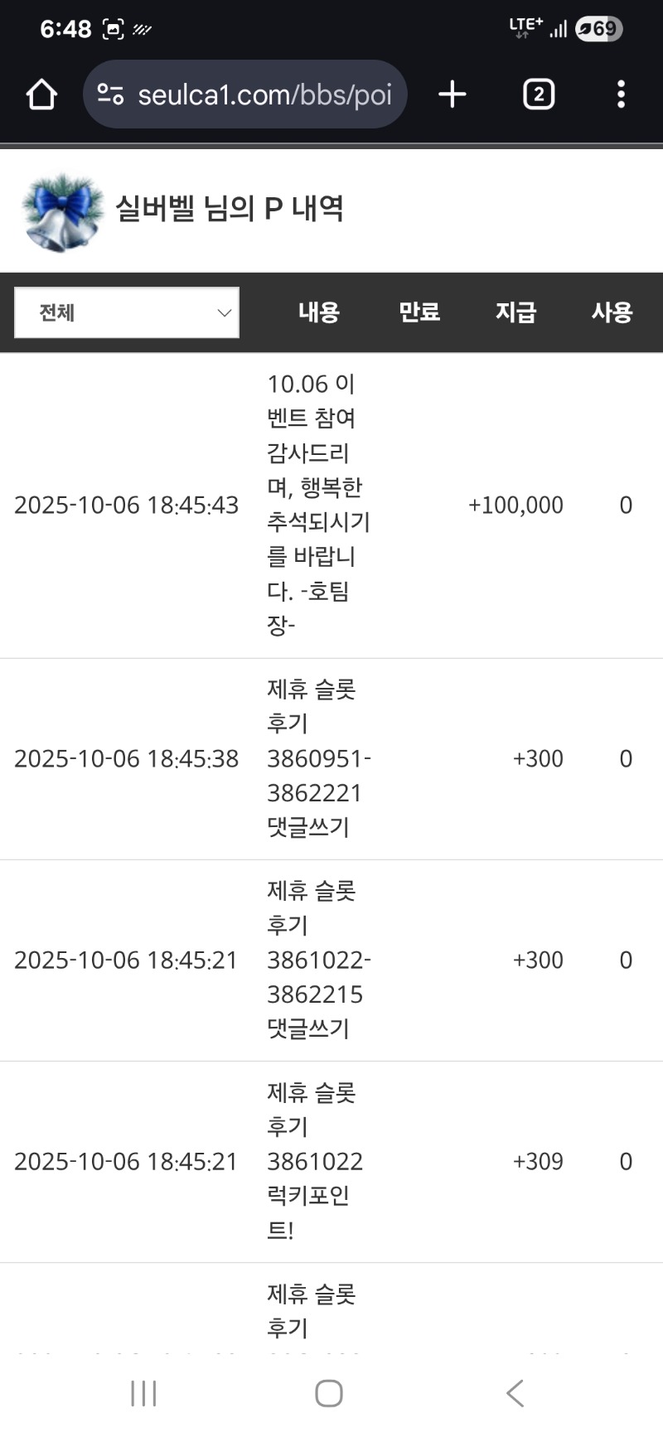Image resolution: width=663 pixels, height=1437 pixels.
Task: Open the 3861022 럭키포인트 entry
Action: tap(315, 1161)
